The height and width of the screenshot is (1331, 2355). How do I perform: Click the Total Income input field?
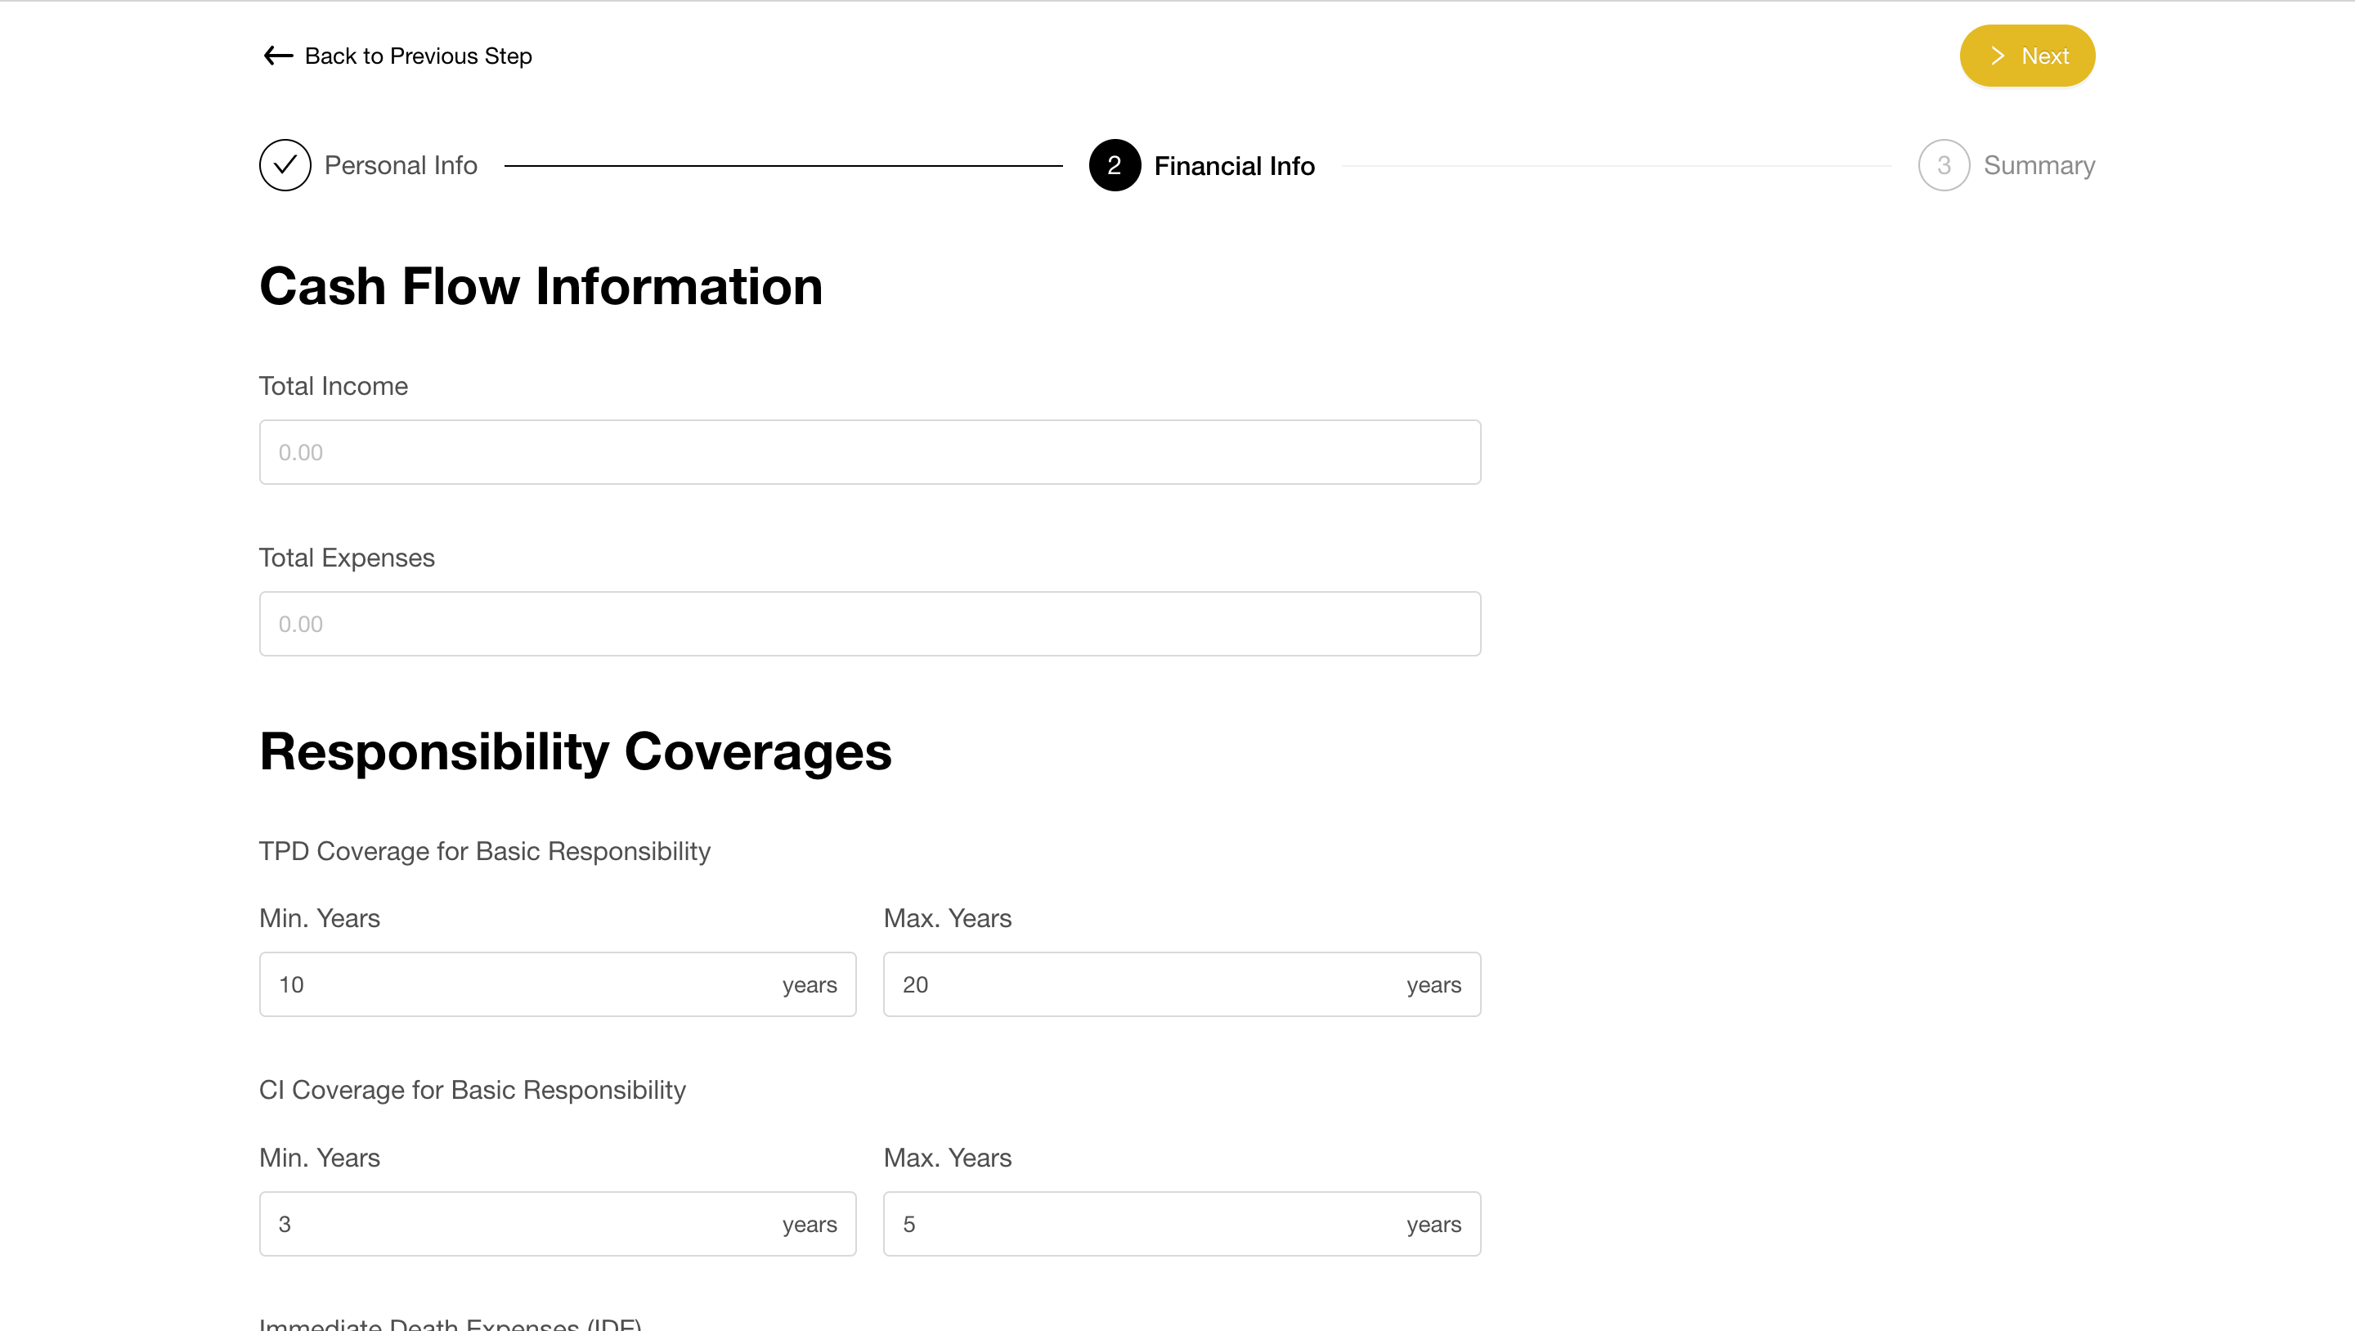point(870,451)
